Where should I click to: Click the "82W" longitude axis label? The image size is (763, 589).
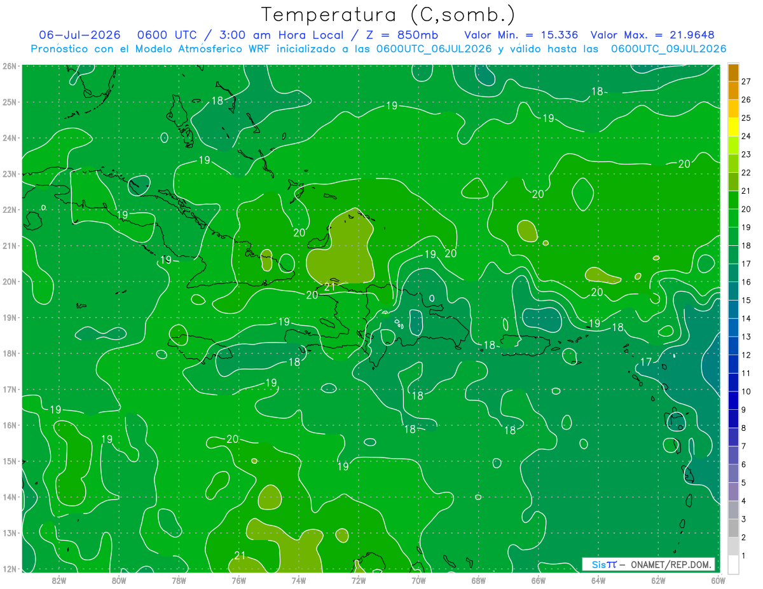[59, 580]
